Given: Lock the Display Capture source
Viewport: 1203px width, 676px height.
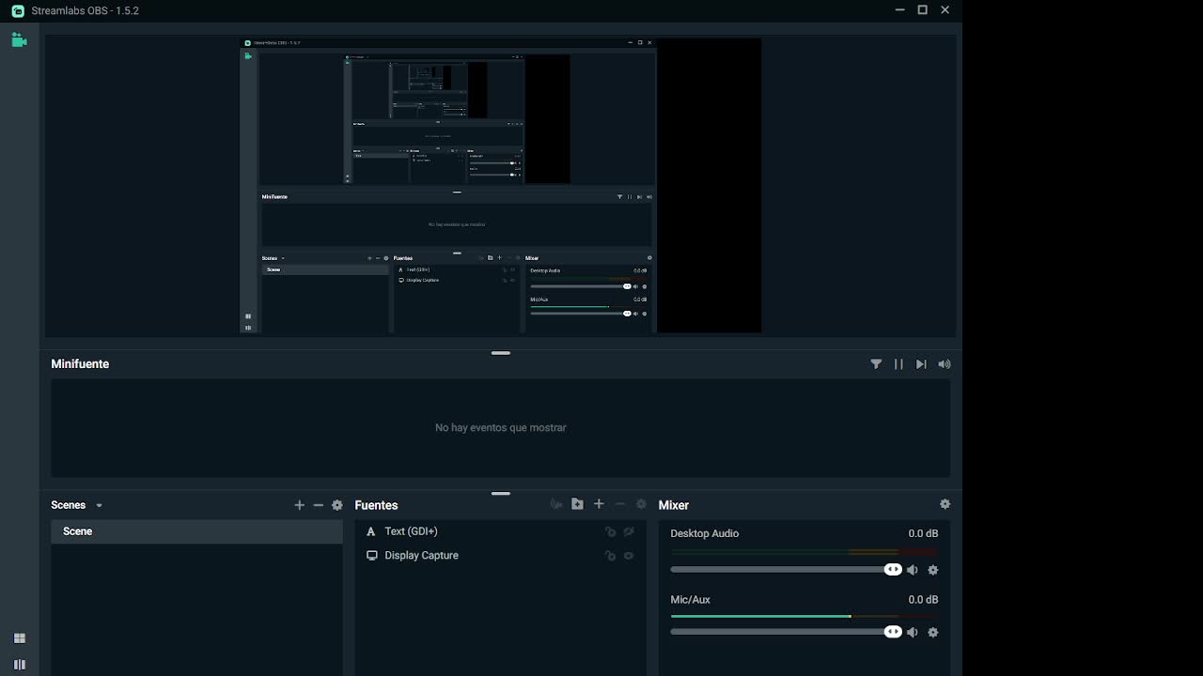Looking at the screenshot, I should coord(610,556).
